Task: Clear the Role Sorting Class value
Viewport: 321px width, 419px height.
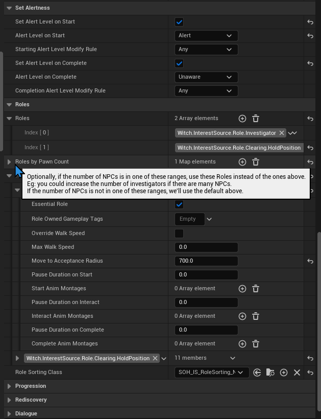Action: tap(297, 373)
